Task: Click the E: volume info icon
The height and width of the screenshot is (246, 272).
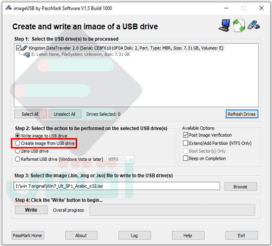Action: click(x=27, y=54)
